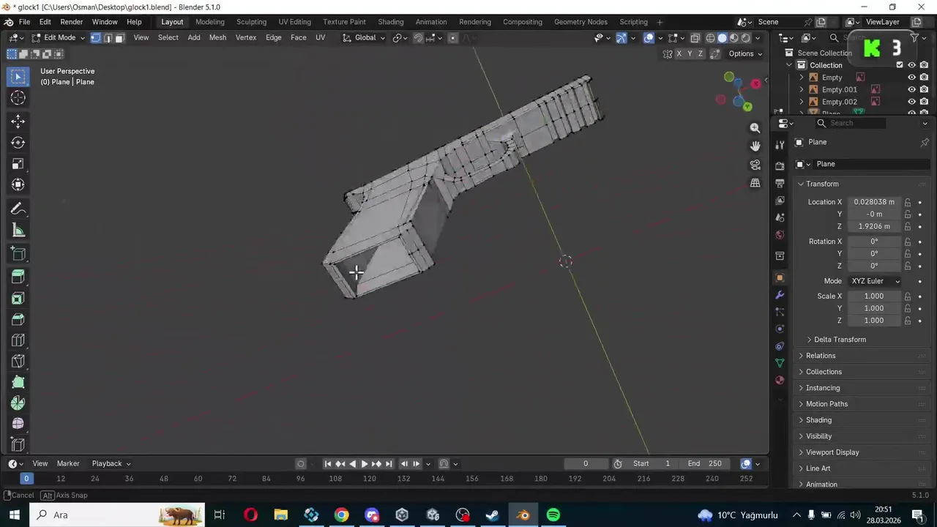Open the Material properties tab
The height and width of the screenshot is (527, 937).
pyautogui.click(x=780, y=380)
